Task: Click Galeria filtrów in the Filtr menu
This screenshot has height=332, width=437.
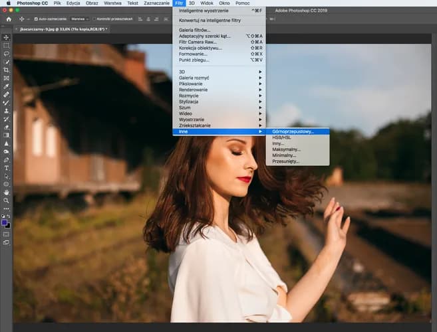Action: tap(195, 30)
